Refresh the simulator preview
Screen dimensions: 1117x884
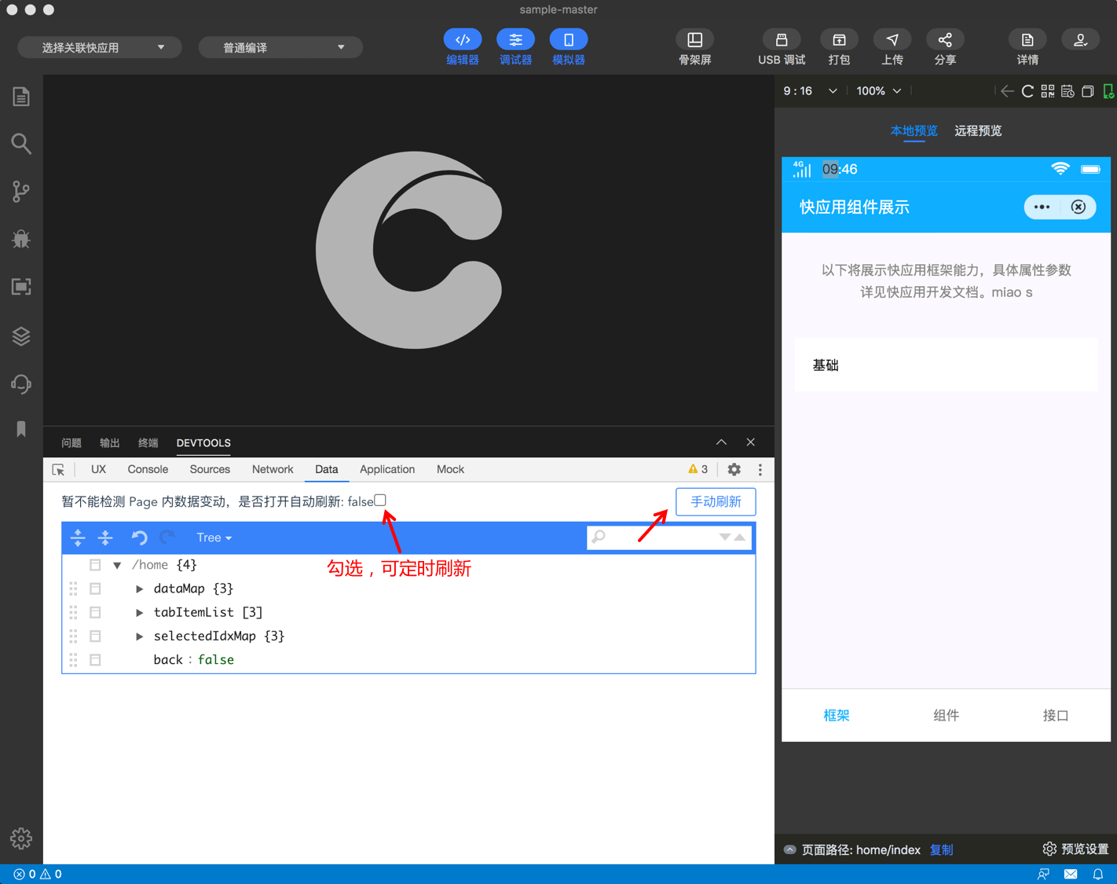click(1027, 91)
